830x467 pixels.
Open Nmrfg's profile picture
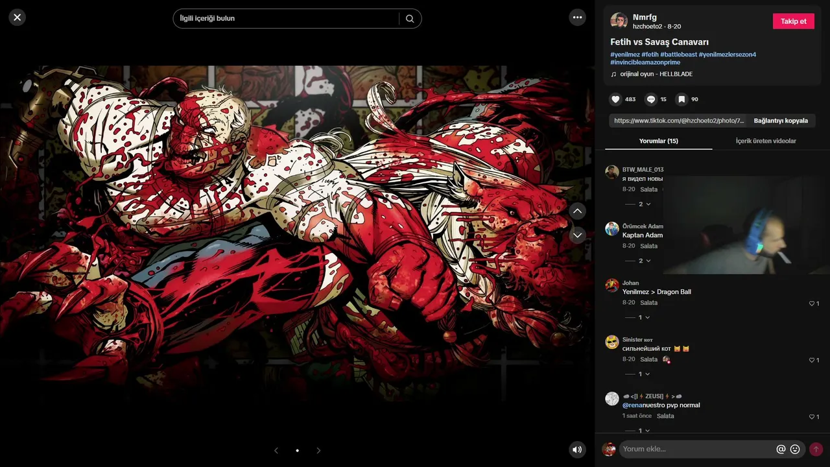pos(619,21)
